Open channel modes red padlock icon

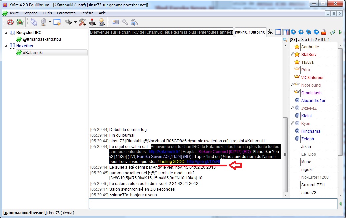324,32
